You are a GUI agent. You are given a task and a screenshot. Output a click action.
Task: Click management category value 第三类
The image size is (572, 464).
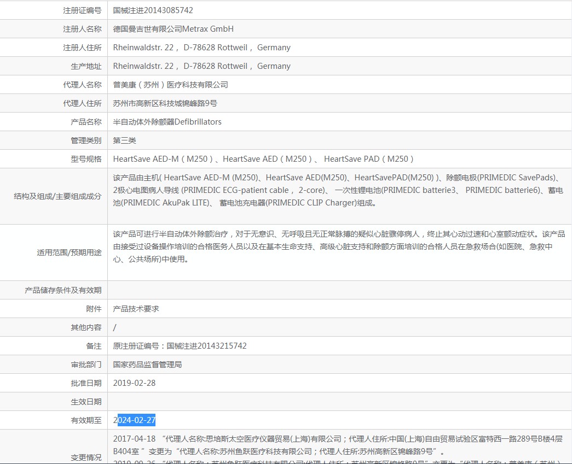[x=124, y=140]
